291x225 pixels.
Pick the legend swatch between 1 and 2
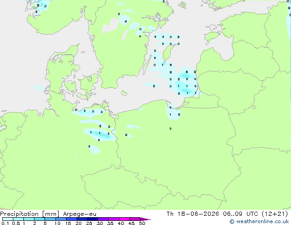[x=29, y=219]
